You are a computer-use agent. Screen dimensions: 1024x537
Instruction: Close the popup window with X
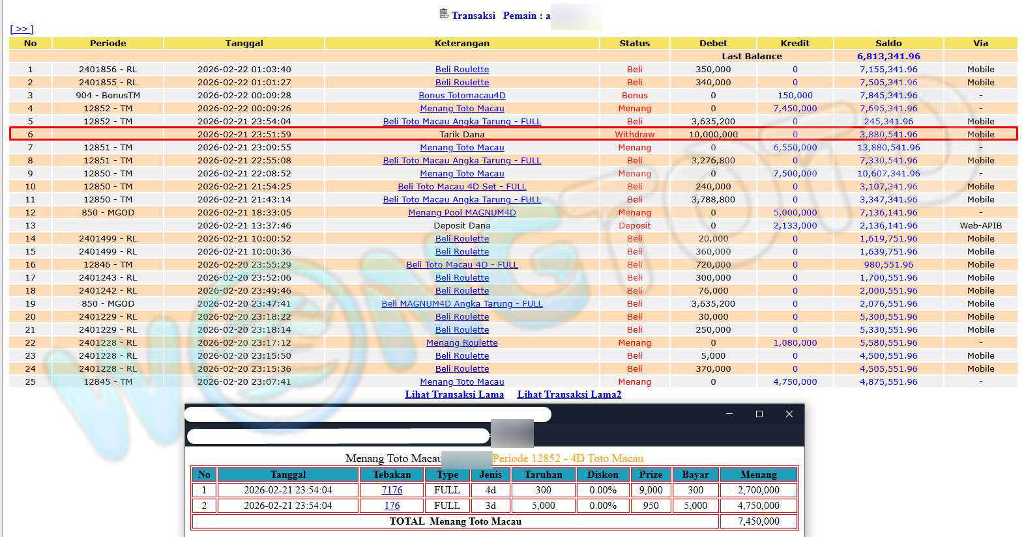pos(789,414)
